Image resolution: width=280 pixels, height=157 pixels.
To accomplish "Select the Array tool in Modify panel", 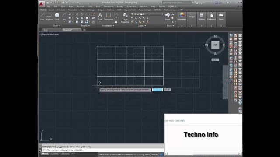I will pos(87,22).
